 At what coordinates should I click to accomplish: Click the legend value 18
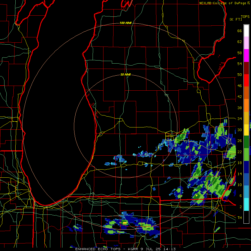point(240,163)
